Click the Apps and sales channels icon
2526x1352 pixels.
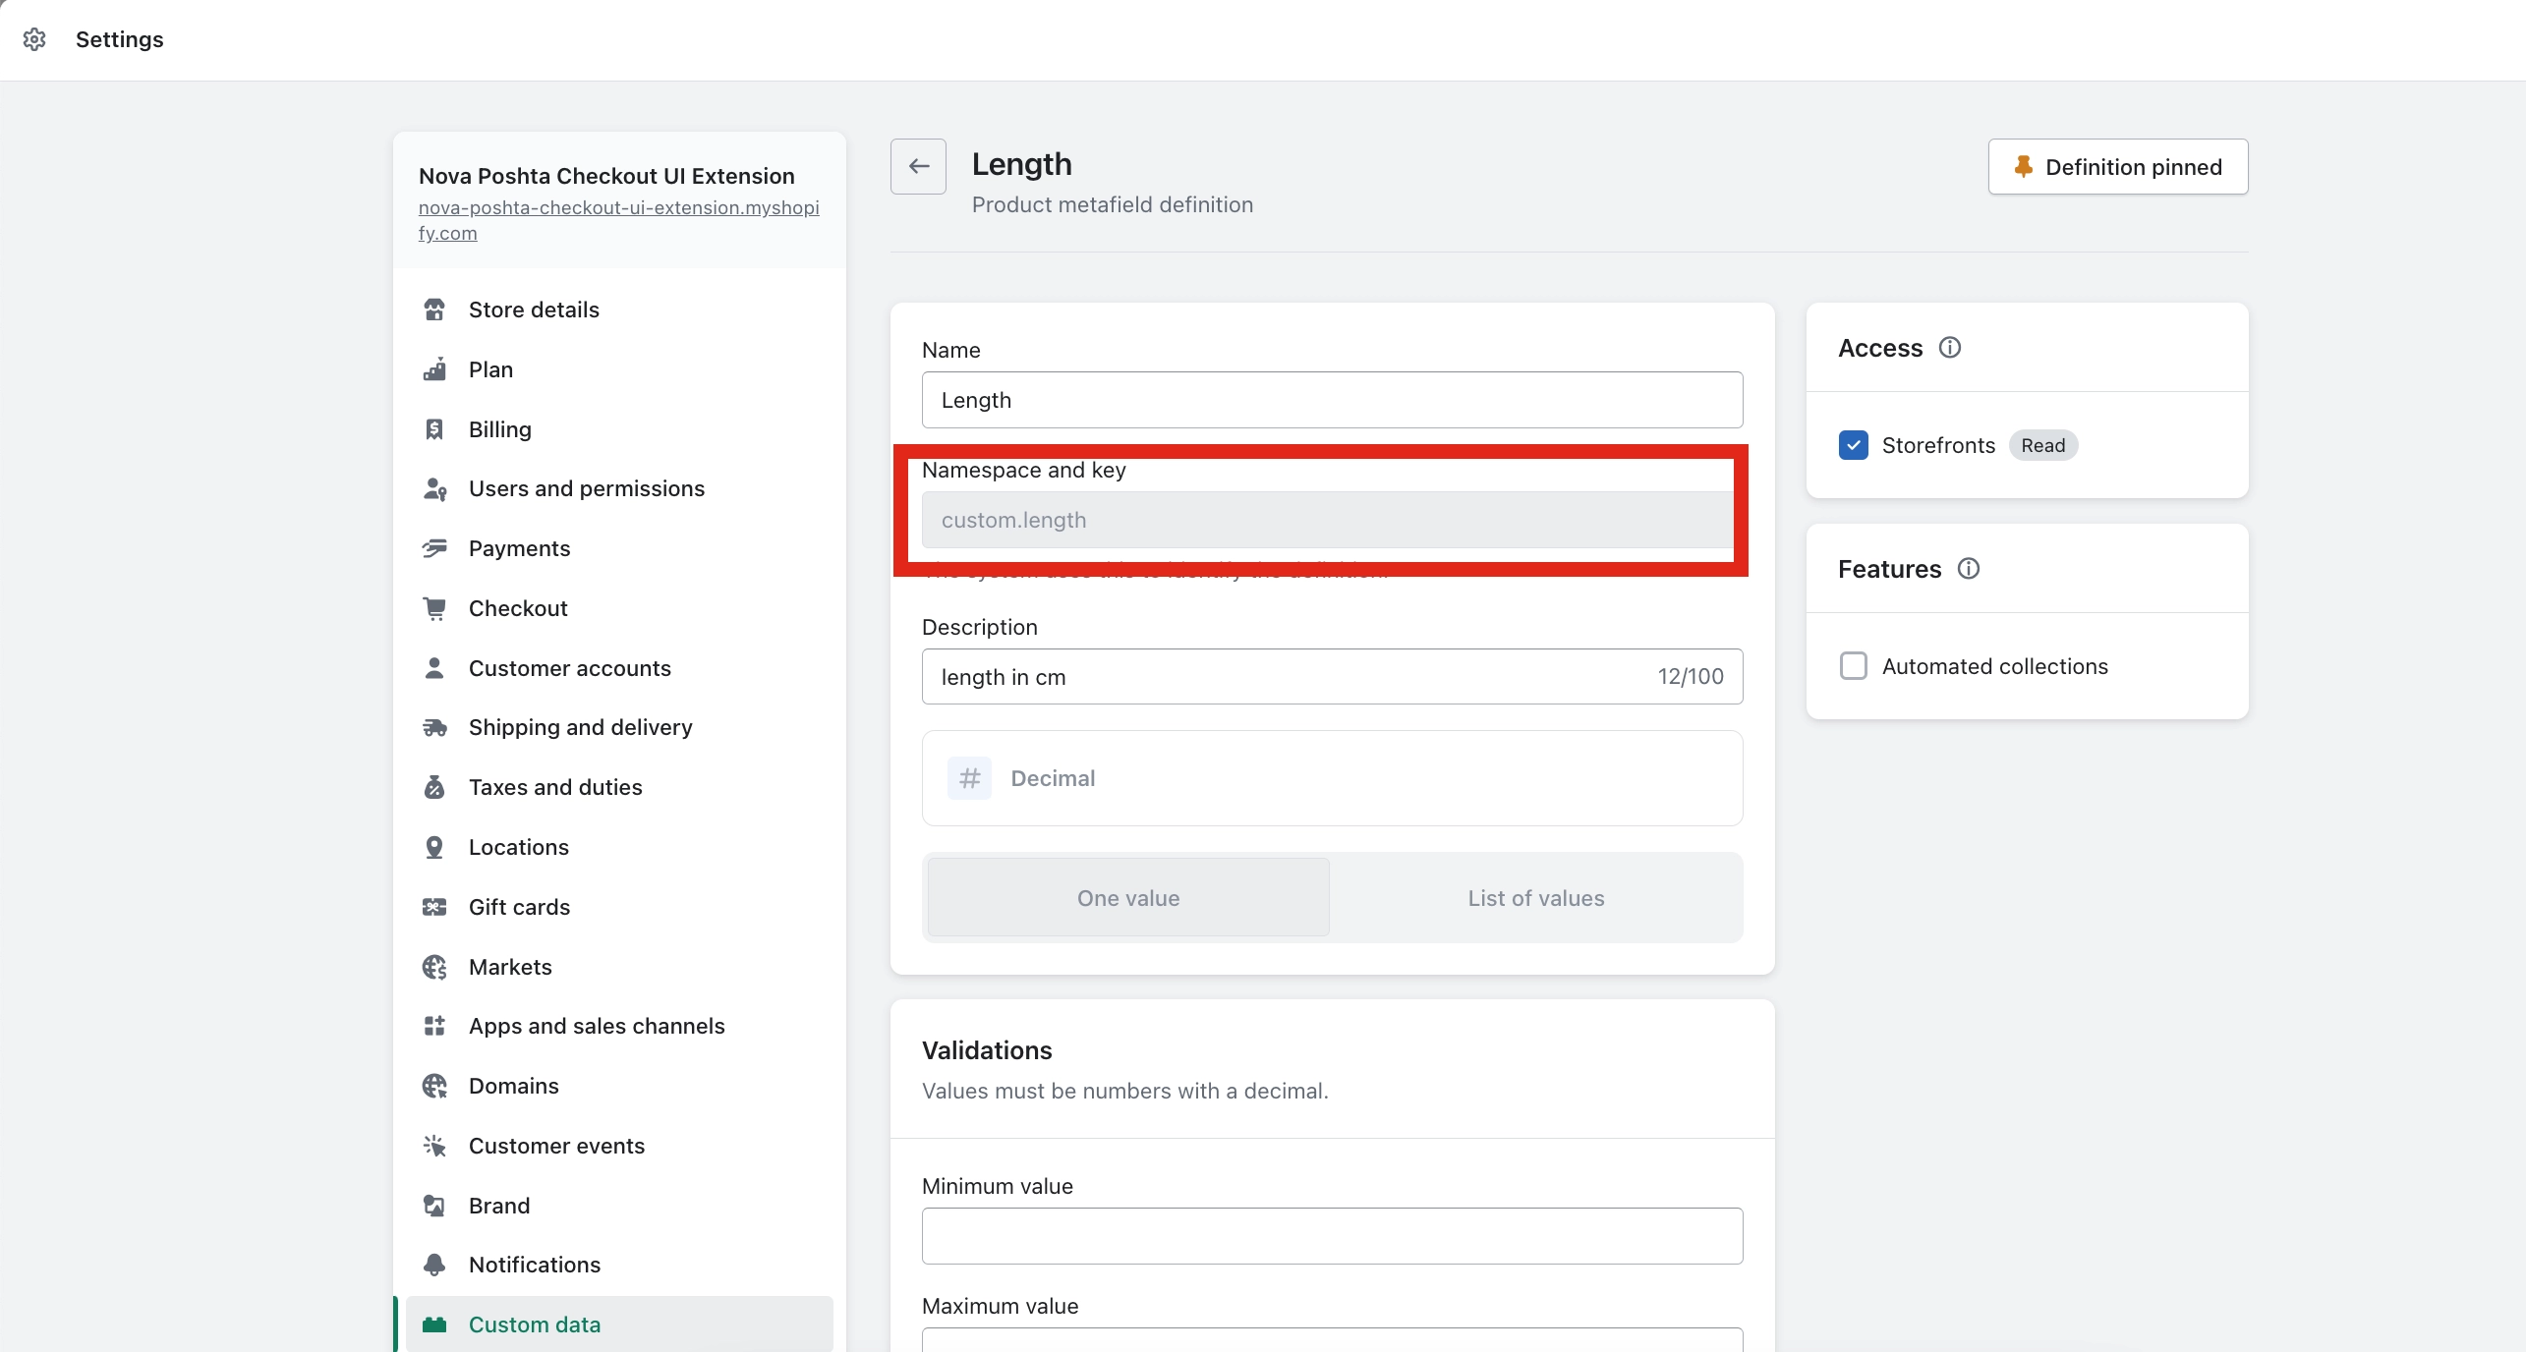pos(434,1026)
